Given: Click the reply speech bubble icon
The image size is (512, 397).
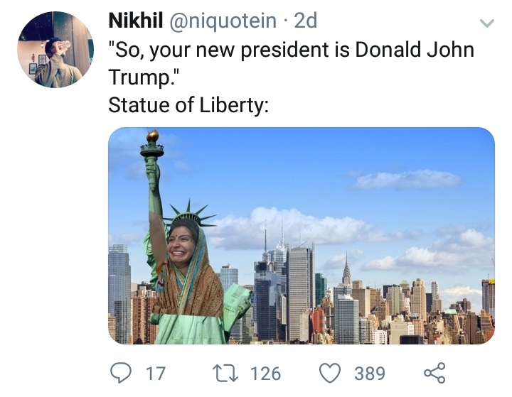Looking at the screenshot, I should coord(121,373).
